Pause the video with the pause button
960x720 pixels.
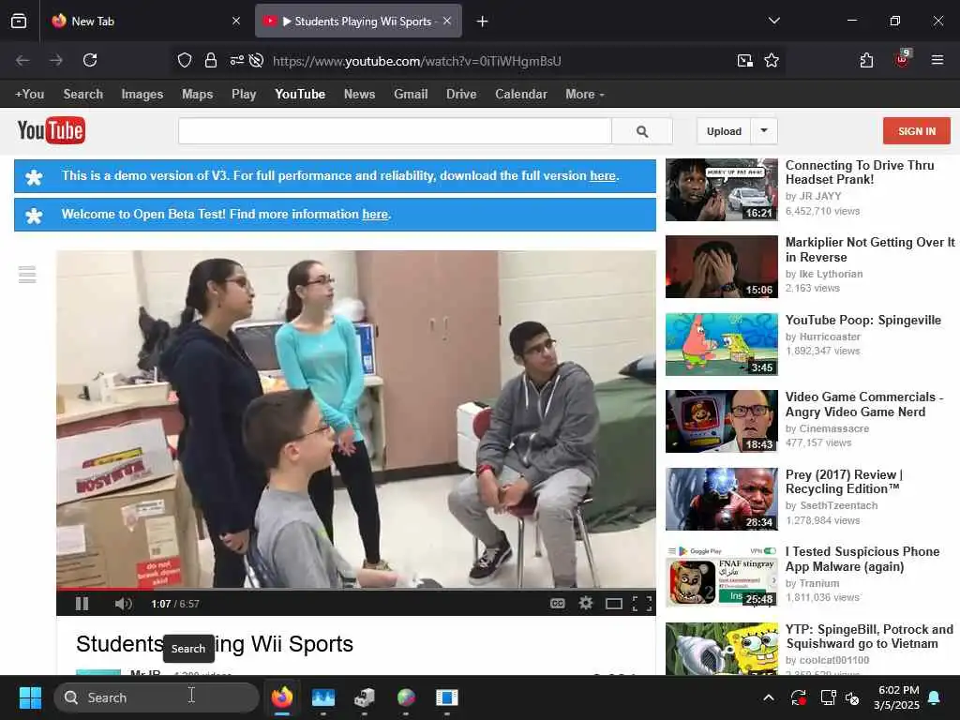[82, 604]
